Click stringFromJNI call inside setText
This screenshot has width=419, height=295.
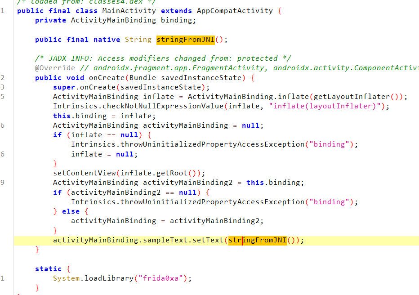257,240
